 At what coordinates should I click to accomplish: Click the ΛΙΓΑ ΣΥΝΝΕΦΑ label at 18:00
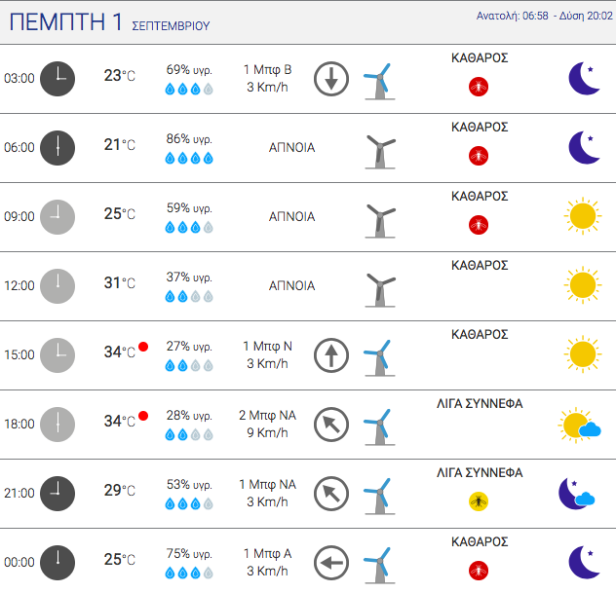tap(480, 404)
